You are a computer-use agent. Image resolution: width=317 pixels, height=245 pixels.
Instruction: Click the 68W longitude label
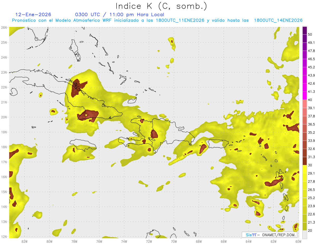coord(199,241)
